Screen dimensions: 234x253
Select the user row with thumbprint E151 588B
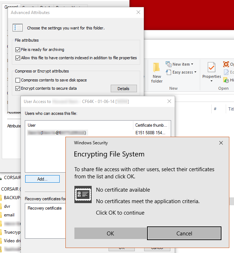coord(98,133)
